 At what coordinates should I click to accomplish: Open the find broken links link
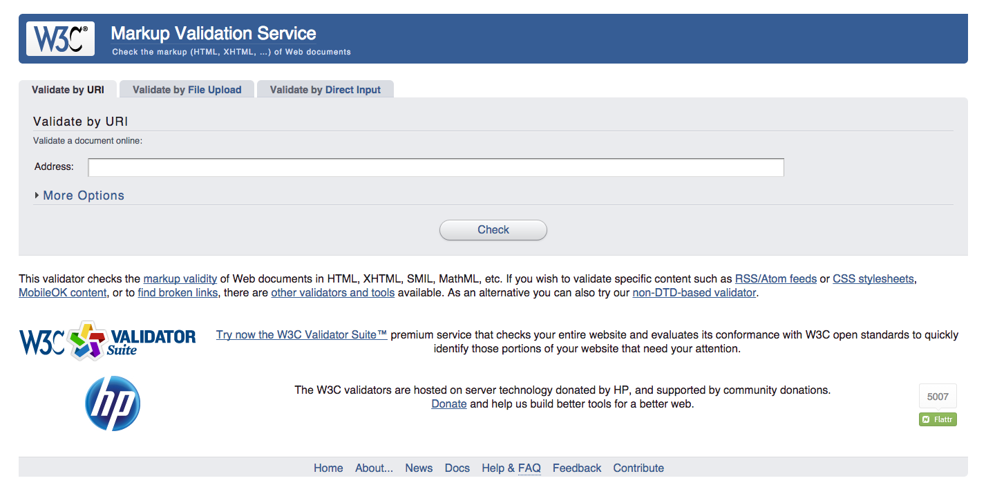coord(178,293)
